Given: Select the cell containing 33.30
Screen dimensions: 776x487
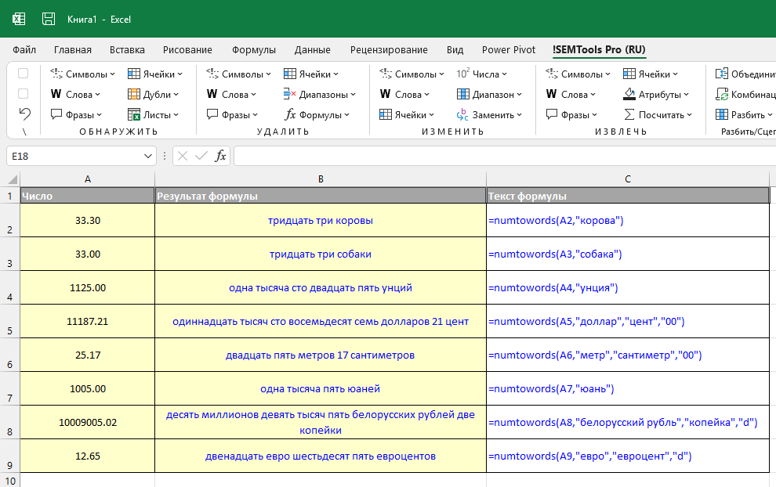Looking at the screenshot, I should pyautogui.click(x=88, y=221).
